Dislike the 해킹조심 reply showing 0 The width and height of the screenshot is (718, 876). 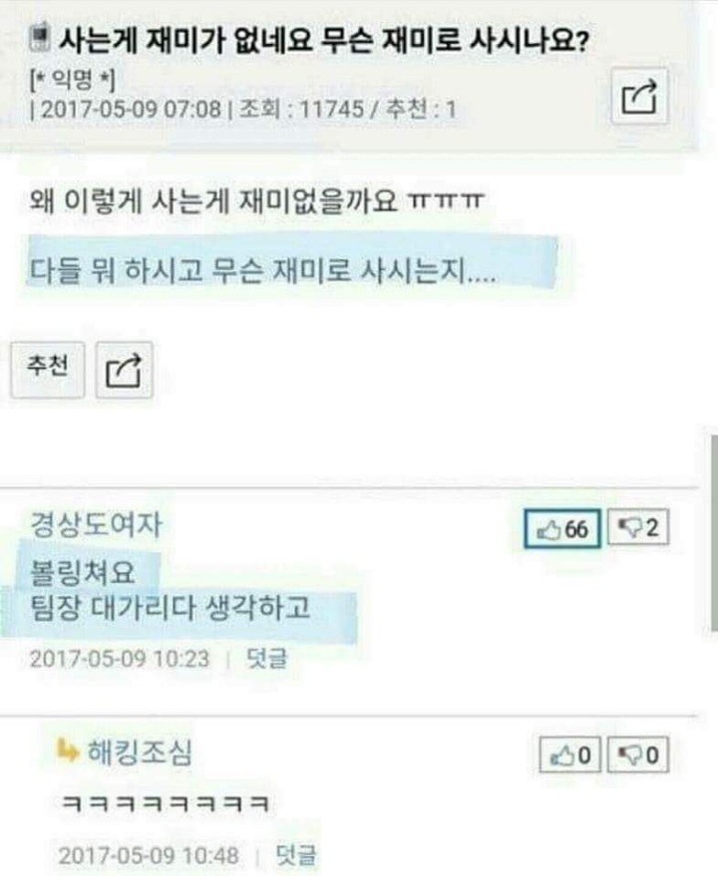[x=638, y=755]
